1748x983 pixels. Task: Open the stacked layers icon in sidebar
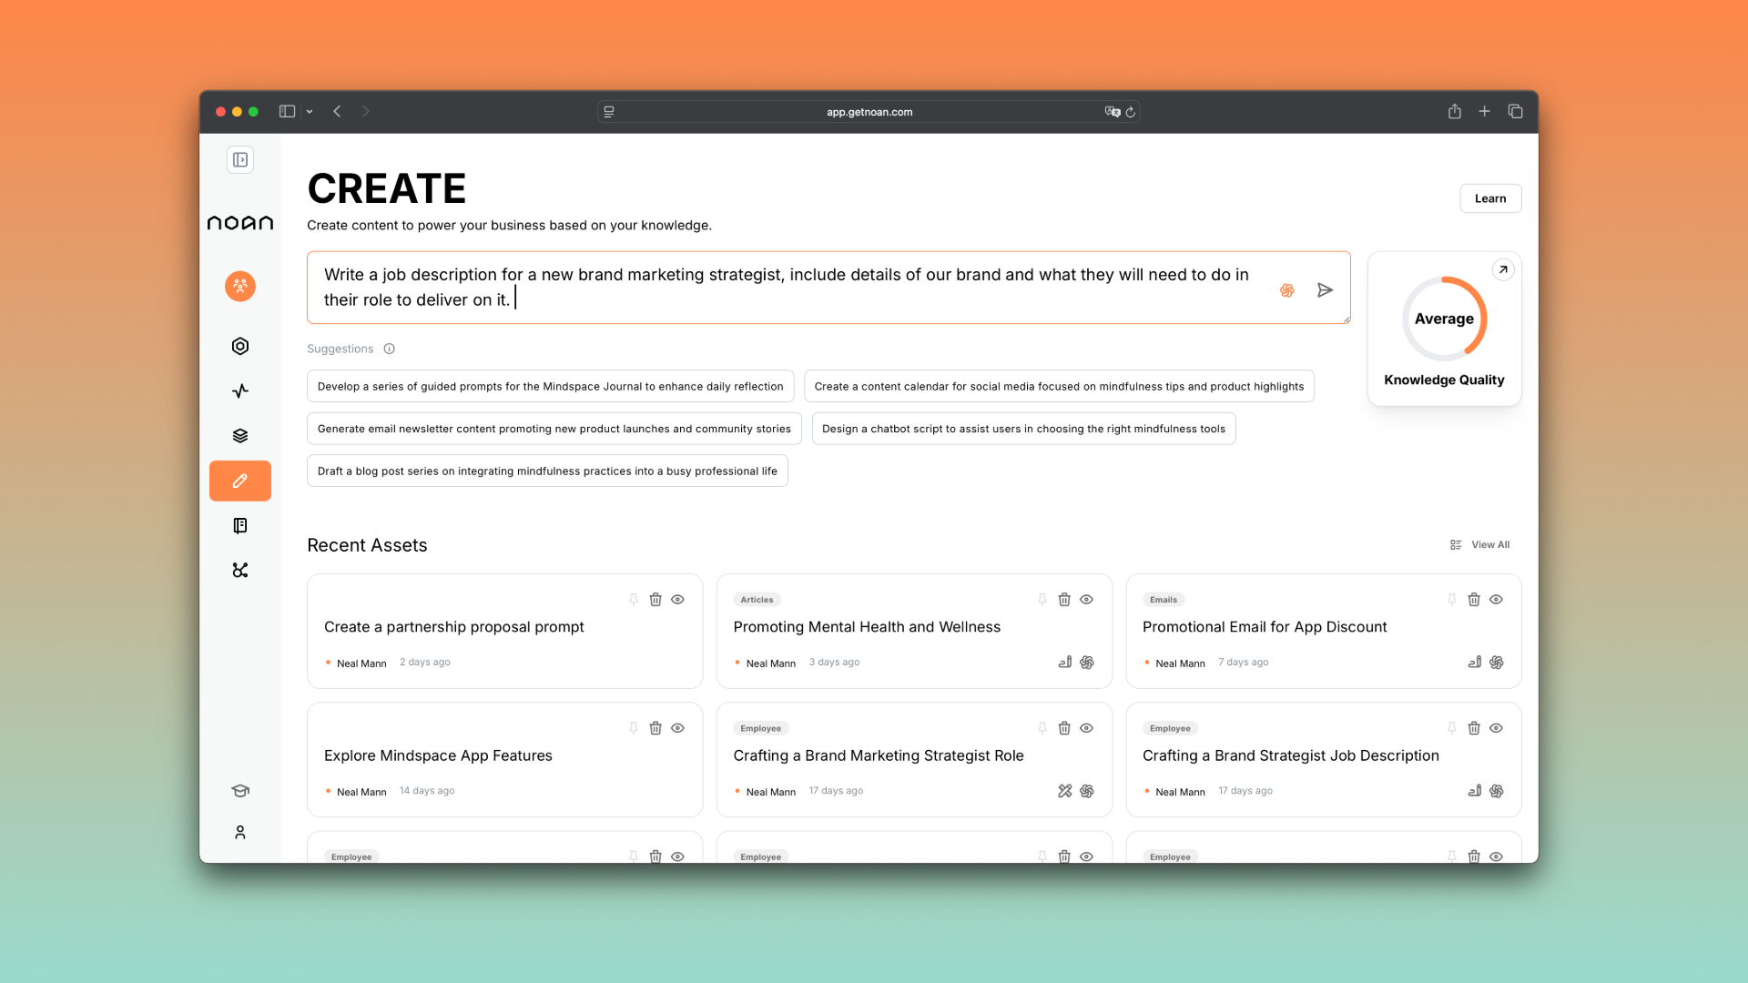[240, 436]
